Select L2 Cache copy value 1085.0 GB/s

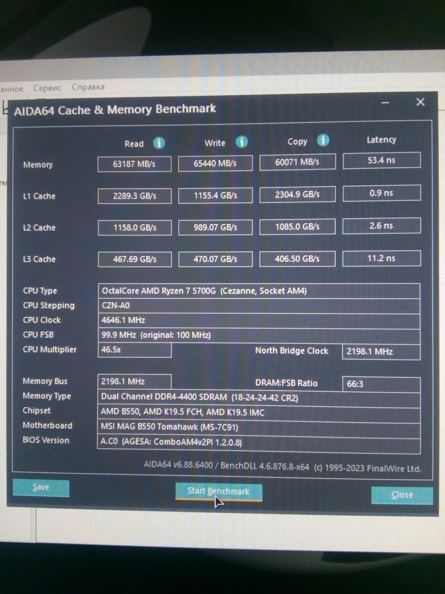(297, 226)
